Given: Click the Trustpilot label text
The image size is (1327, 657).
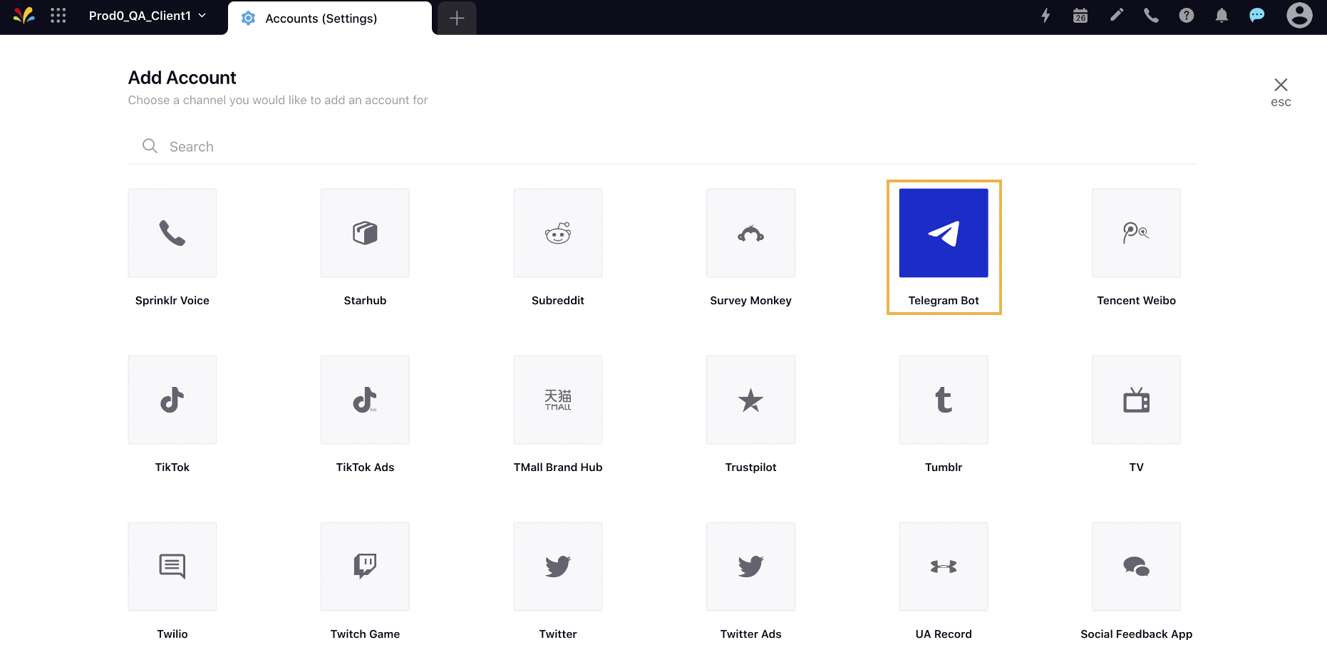Looking at the screenshot, I should tap(750, 467).
